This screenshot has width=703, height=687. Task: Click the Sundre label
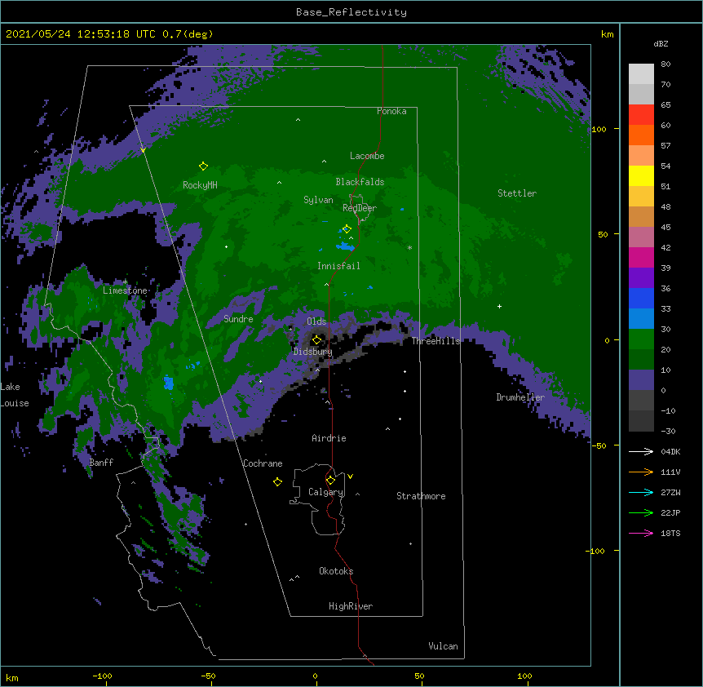[238, 319]
